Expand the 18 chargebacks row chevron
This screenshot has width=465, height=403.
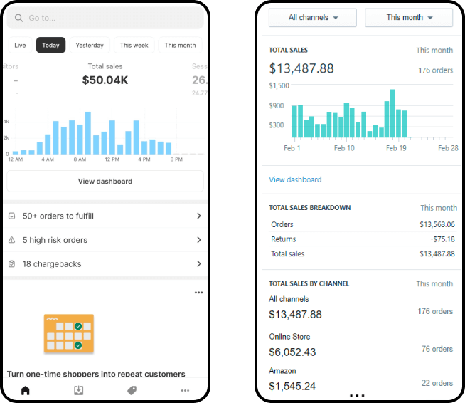pos(198,264)
